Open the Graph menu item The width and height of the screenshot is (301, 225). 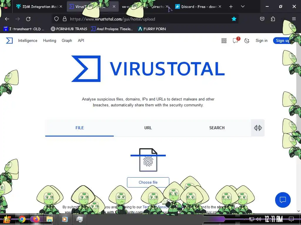tap(67, 40)
